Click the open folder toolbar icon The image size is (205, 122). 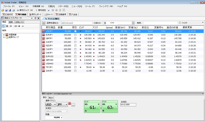[3, 10]
